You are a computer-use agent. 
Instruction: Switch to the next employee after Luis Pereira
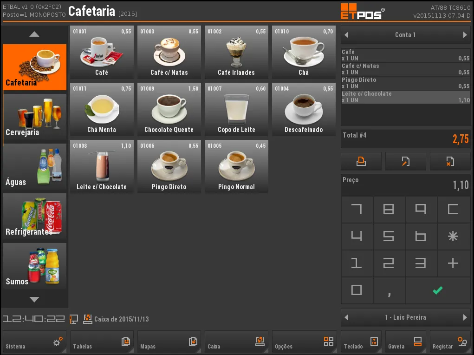pos(465,317)
